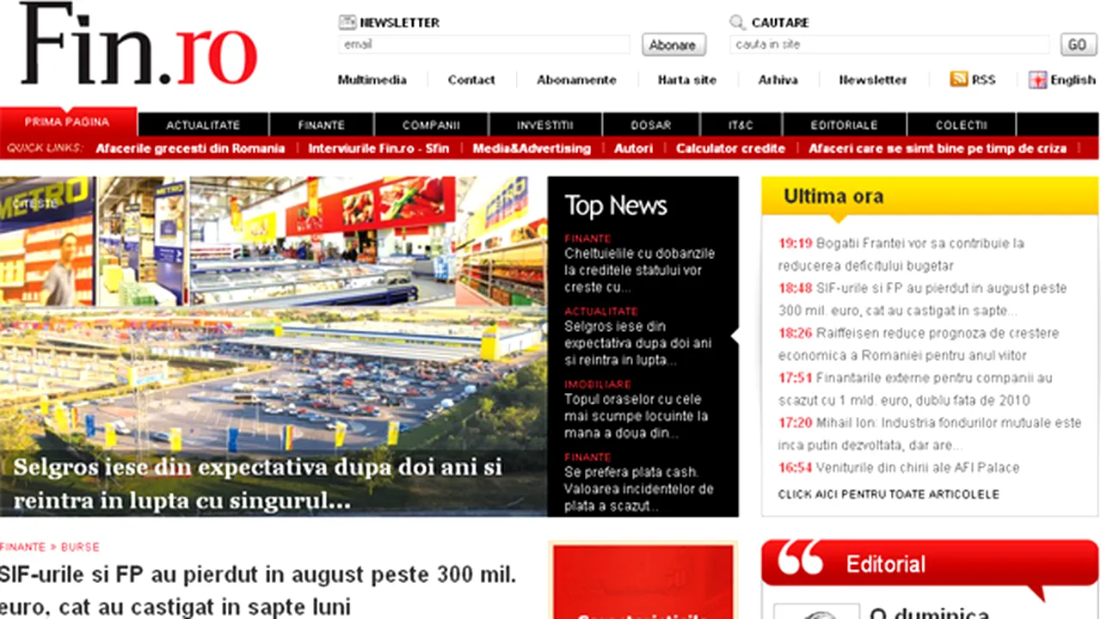This screenshot has height=619, width=1101.
Task: Open the Multimedia link
Action: coord(372,80)
